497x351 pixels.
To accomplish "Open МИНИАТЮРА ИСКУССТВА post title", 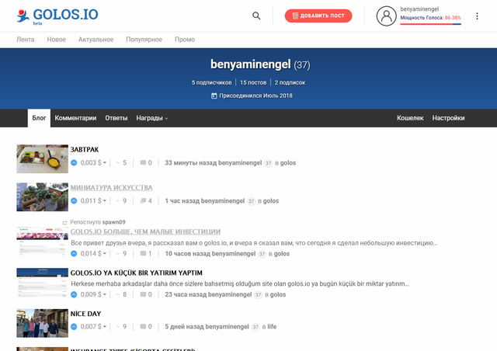I will click(x=111, y=188).
